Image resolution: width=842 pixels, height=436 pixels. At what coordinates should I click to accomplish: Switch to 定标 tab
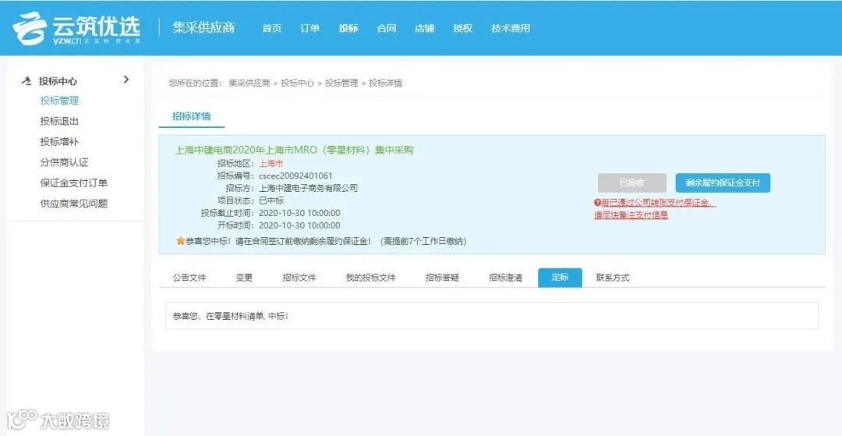[x=560, y=278]
